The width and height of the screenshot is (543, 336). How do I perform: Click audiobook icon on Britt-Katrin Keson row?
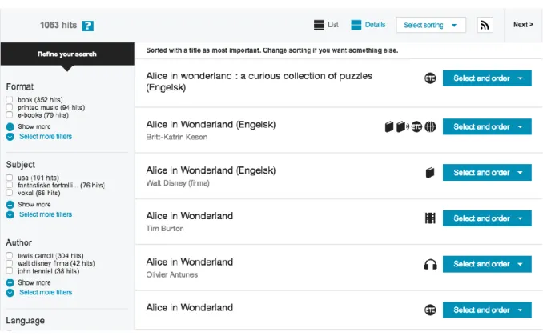402,126
